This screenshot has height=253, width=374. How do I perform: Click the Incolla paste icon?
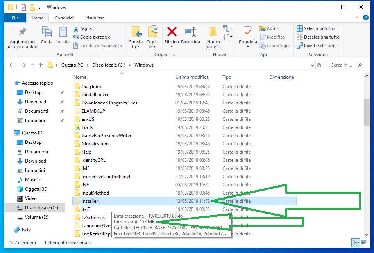63,35
